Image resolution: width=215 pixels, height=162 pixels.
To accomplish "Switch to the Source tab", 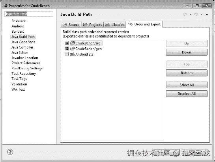I will [x=71, y=25].
